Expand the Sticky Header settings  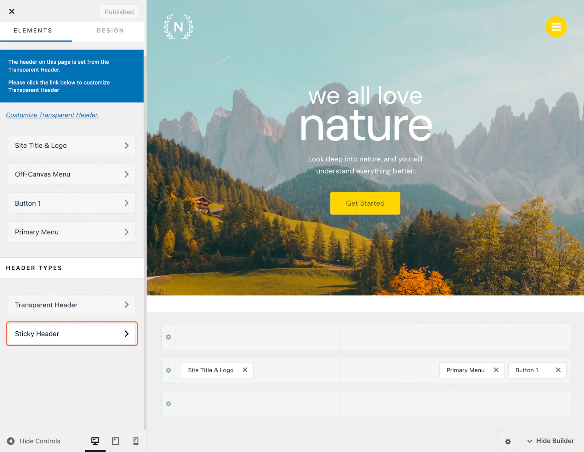click(72, 334)
